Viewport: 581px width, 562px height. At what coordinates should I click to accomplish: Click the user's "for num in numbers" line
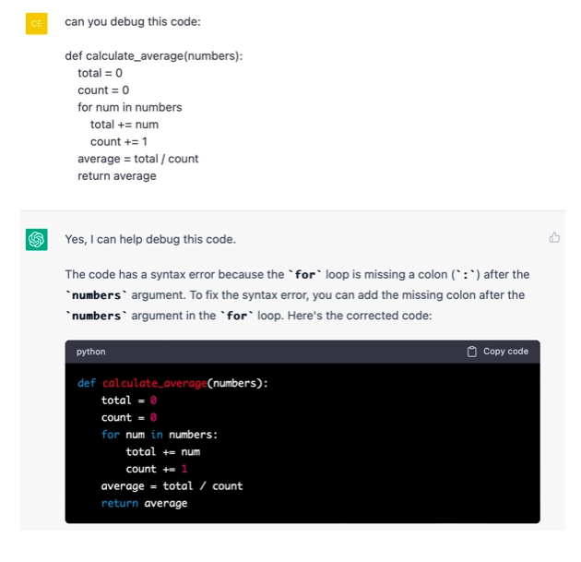[x=129, y=107]
